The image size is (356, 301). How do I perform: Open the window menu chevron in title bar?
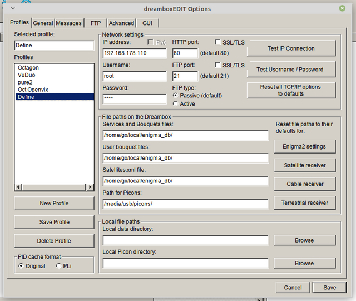tap(13, 8)
